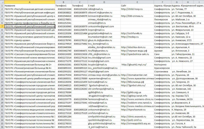Select cell with http://mcdep.ru

click(137, 37)
